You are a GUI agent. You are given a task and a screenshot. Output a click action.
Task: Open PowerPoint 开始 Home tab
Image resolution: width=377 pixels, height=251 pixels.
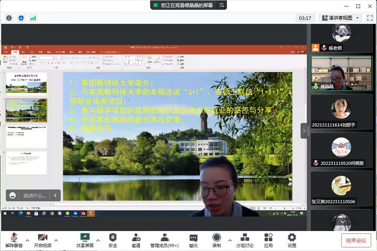point(15,52)
